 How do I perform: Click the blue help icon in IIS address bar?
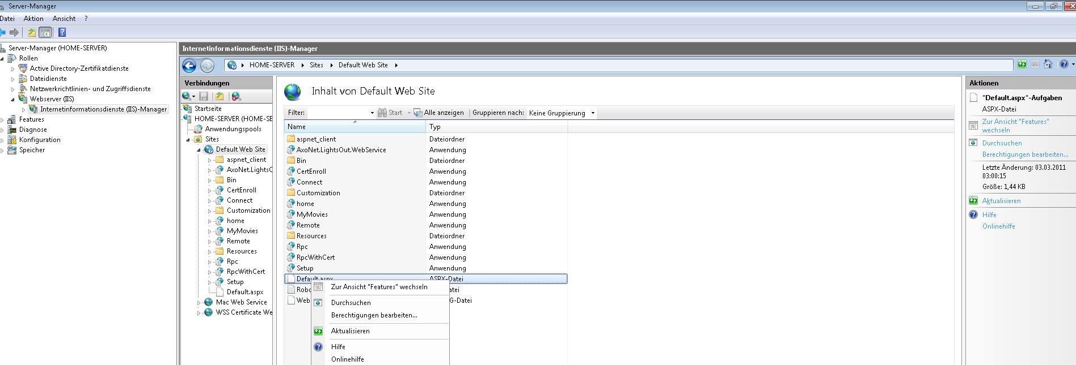coord(1064,65)
